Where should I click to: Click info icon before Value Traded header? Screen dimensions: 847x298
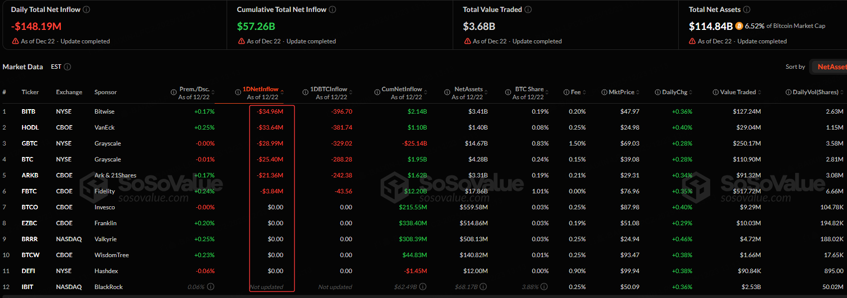point(716,92)
